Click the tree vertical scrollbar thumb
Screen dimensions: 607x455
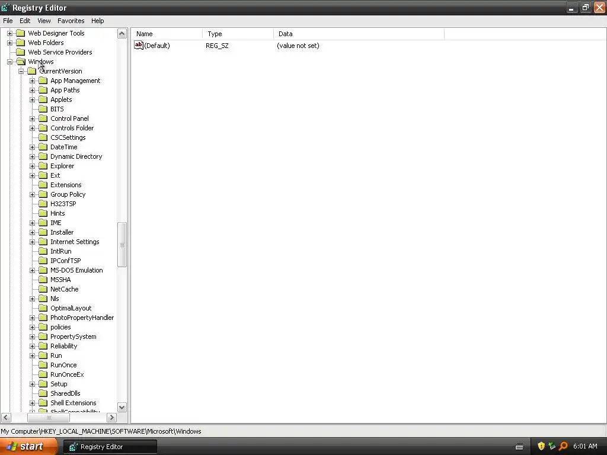(x=122, y=245)
